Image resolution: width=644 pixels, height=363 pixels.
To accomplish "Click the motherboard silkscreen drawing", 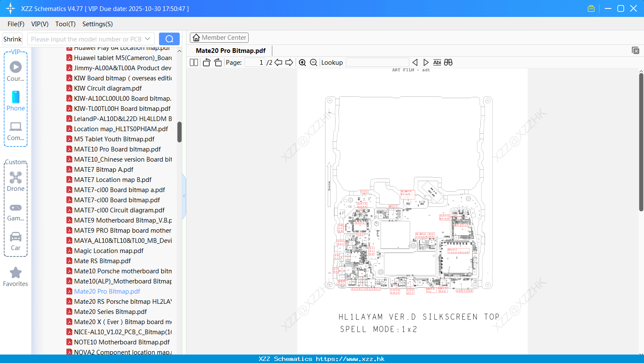I will click(408, 195).
